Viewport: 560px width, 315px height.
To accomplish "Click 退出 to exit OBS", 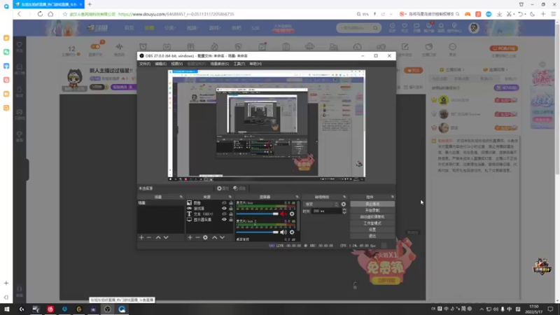I will (x=372, y=236).
